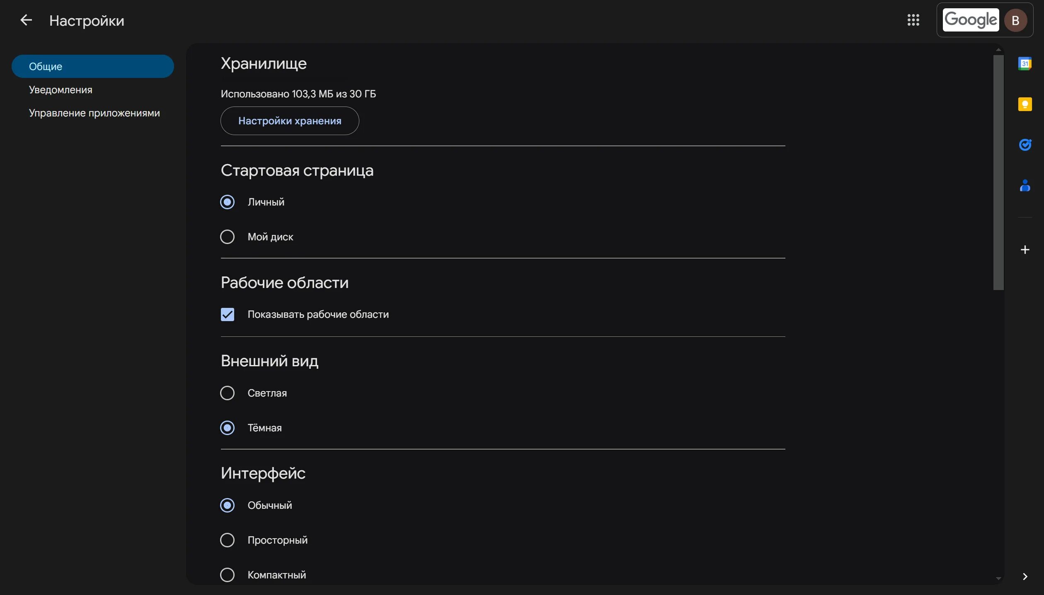Open Contacts side panel icon
Screen dimensions: 1044x595
[1025, 185]
